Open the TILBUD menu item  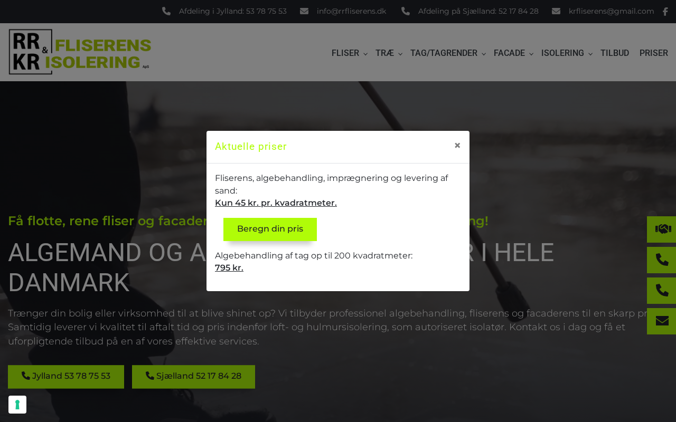coord(615,53)
